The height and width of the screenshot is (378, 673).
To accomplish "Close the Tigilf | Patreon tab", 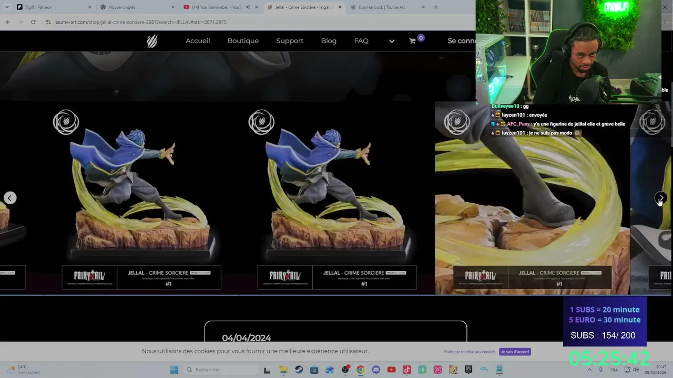I will click(89, 7).
